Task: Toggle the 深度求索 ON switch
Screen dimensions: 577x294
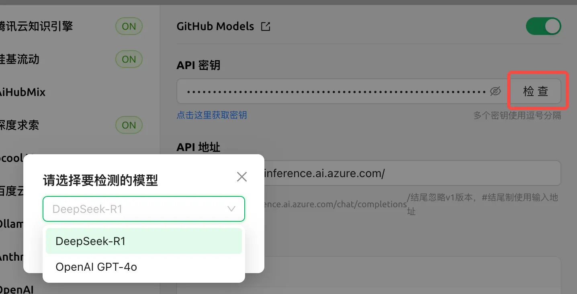Action: click(x=129, y=125)
